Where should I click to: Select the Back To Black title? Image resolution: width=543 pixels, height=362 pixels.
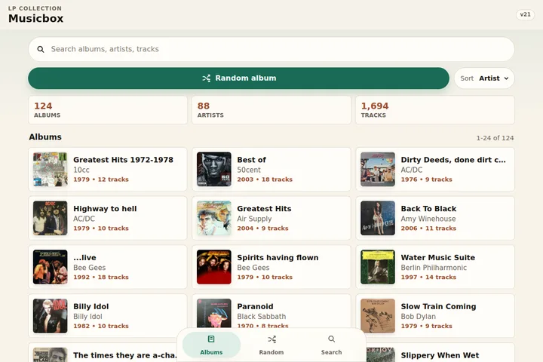(428, 209)
